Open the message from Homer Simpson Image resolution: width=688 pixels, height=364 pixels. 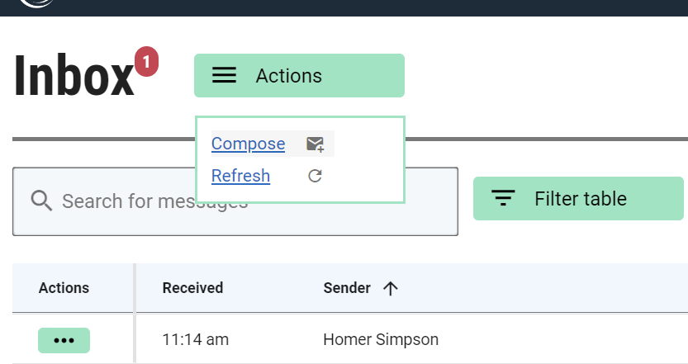[x=381, y=340]
